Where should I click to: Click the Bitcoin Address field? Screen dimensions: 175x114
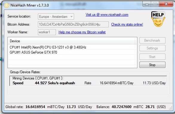click(x=73, y=24)
